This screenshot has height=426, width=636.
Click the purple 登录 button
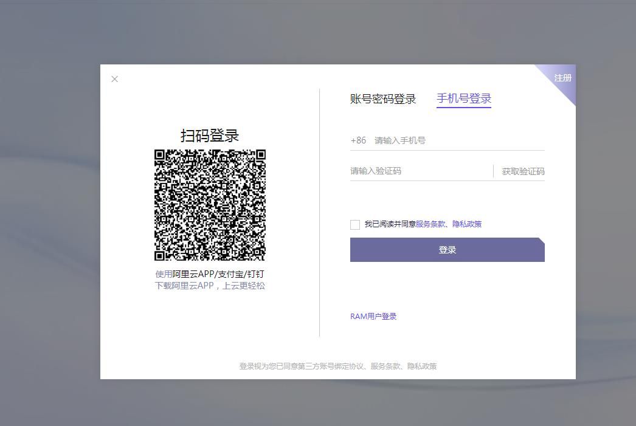pyautogui.click(x=447, y=250)
